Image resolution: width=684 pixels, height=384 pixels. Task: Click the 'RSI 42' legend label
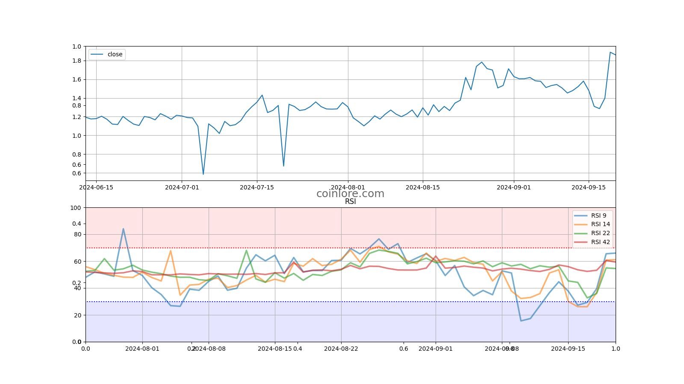coord(601,242)
